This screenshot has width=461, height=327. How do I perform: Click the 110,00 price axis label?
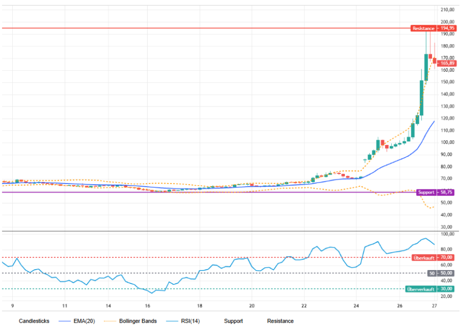coord(447,130)
